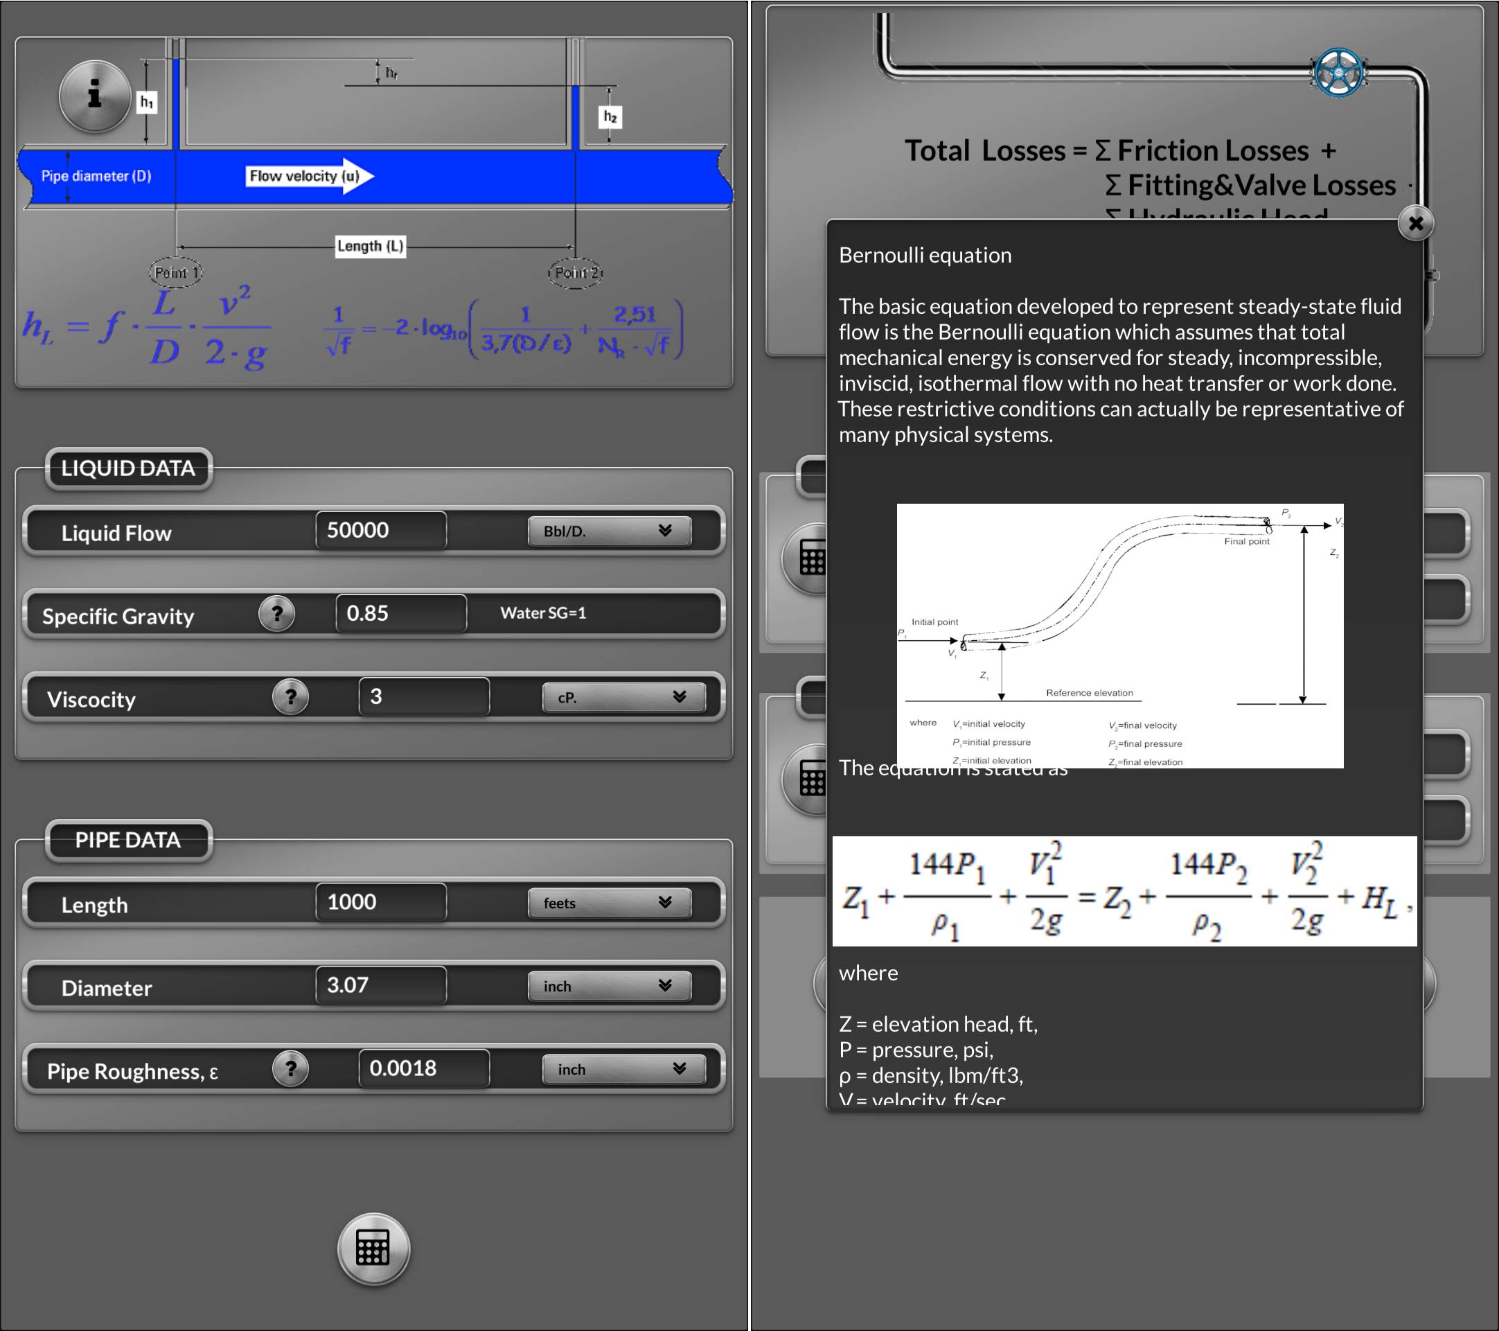Expand the Bbl/D. flow unit dropdown
This screenshot has width=1499, height=1331.
click(x=609, y=531)
